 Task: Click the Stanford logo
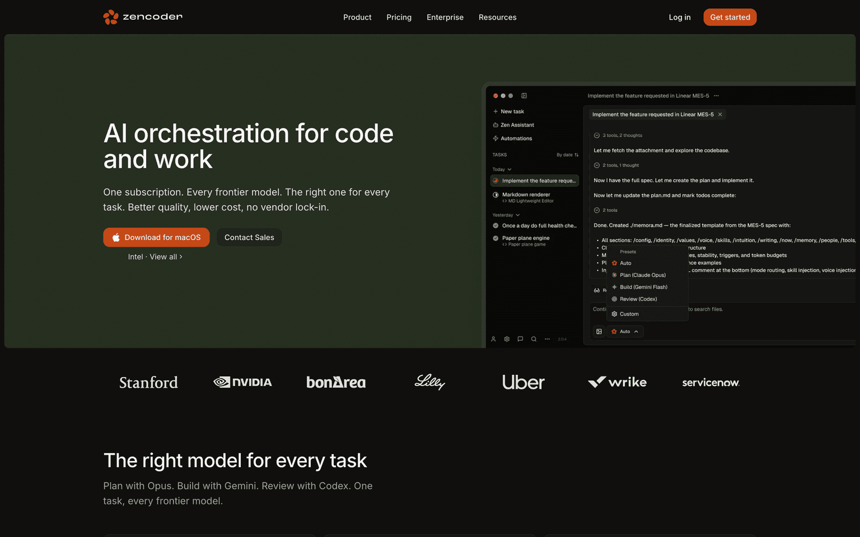coord(148,383)
